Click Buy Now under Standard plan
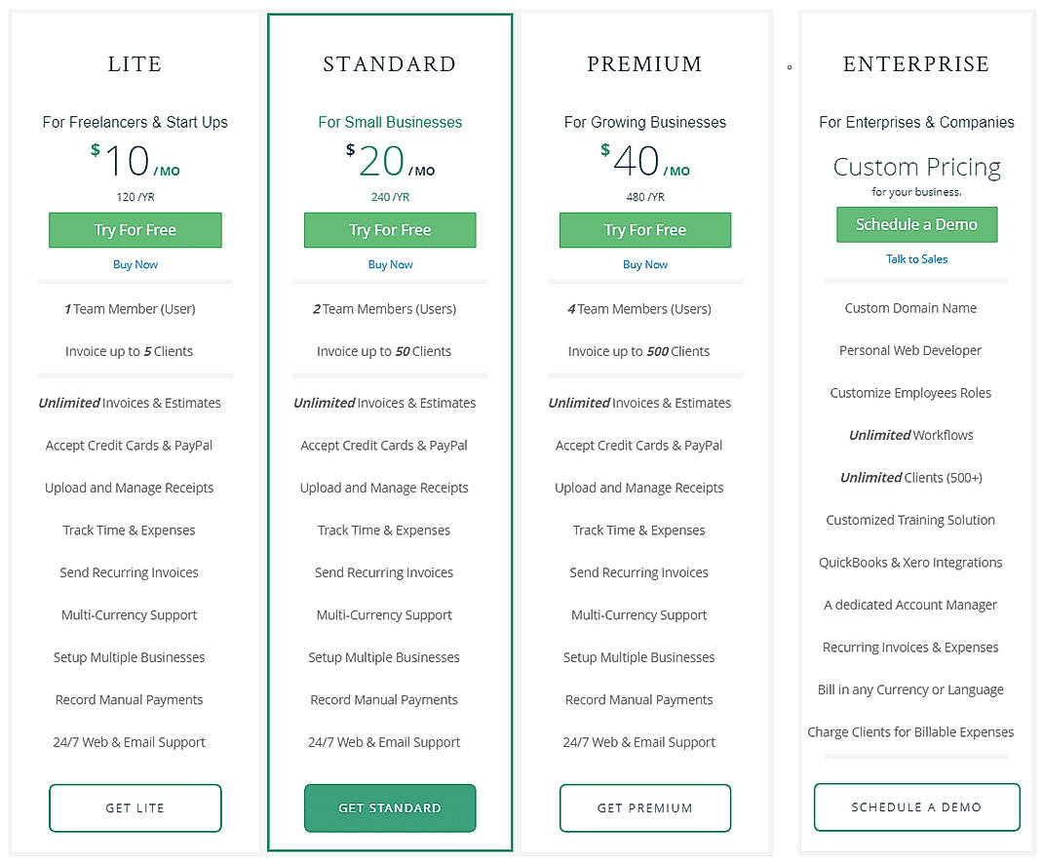 (x=390, y=264)
